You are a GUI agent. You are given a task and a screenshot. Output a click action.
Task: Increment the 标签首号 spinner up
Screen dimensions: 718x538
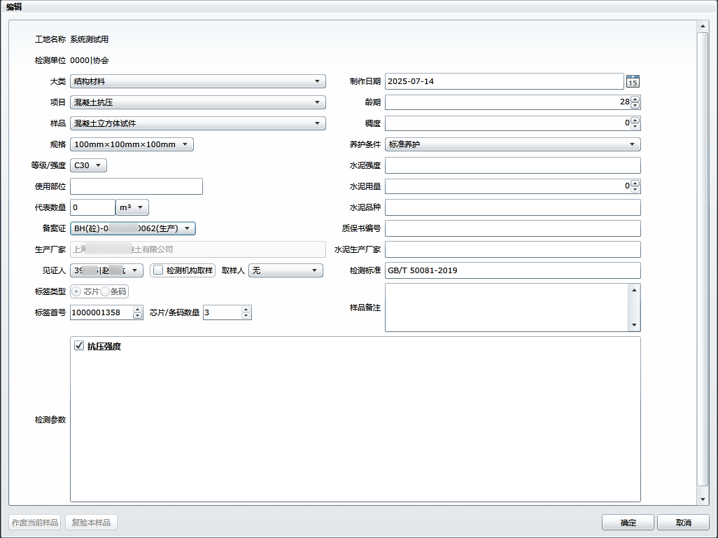137,310
